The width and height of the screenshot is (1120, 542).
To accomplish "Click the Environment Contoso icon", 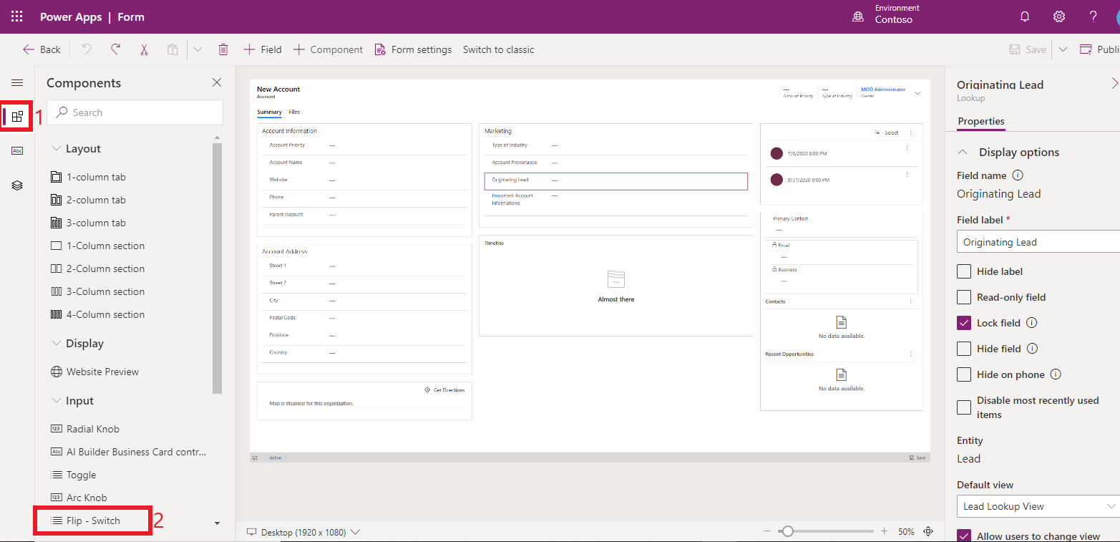I will click(858, 16).
